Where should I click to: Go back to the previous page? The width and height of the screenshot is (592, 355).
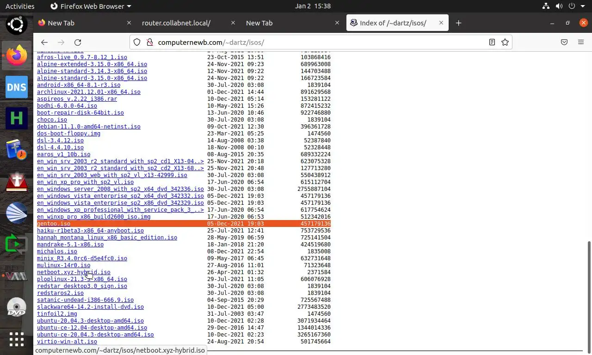click(44, 42)
